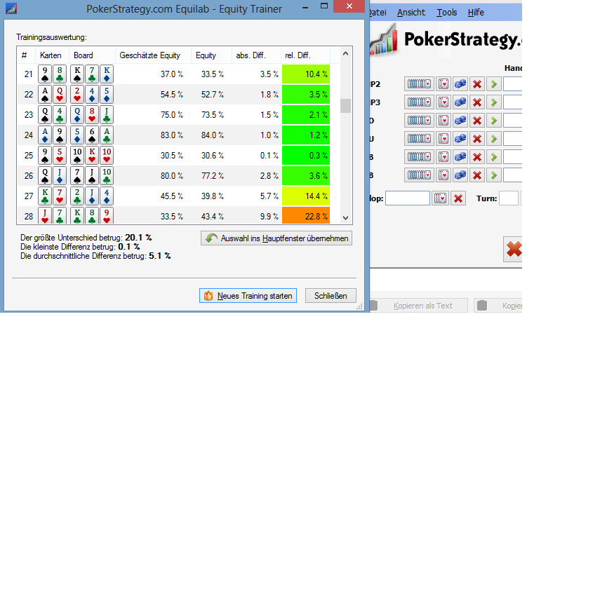Clear the O row hand with red X

pos(477,121)
